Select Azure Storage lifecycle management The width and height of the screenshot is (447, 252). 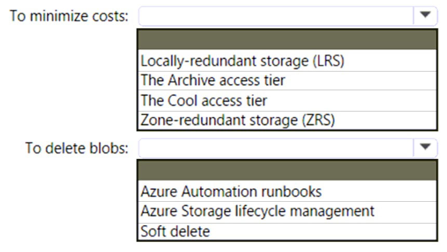(287, 212)
